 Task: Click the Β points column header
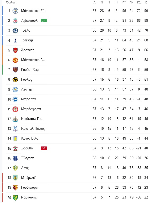coord(146,2)
